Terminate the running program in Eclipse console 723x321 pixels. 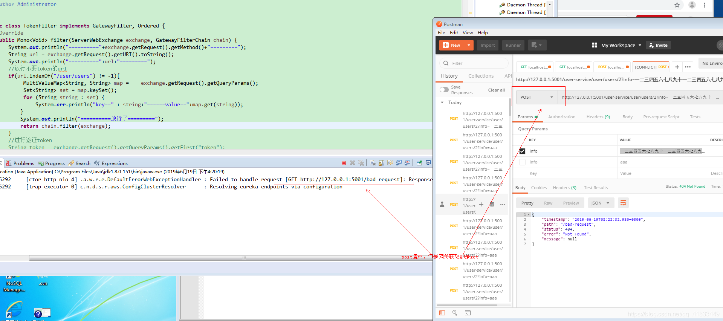coord(344,163)
